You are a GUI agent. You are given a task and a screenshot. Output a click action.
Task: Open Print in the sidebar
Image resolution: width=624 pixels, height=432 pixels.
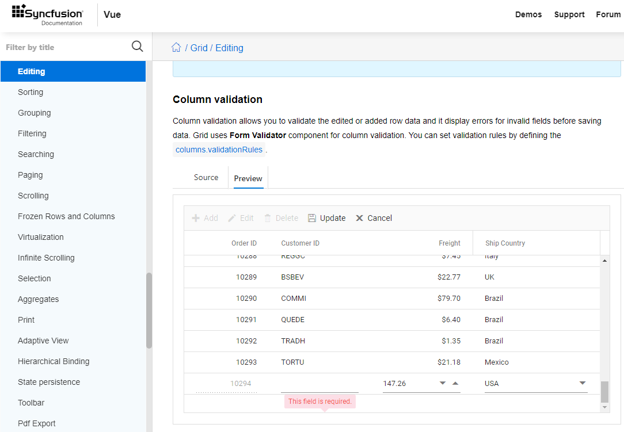tap(26, 319)
